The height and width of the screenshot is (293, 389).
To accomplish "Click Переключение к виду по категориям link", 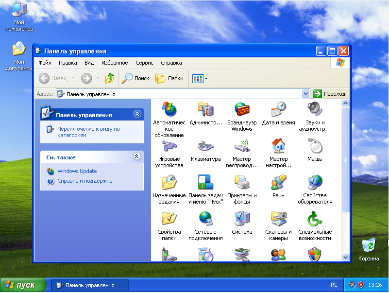I will pos(88,132).
